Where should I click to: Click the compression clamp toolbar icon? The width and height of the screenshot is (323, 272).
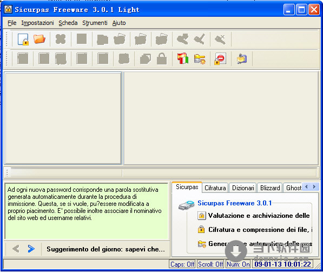click(242, 59)
